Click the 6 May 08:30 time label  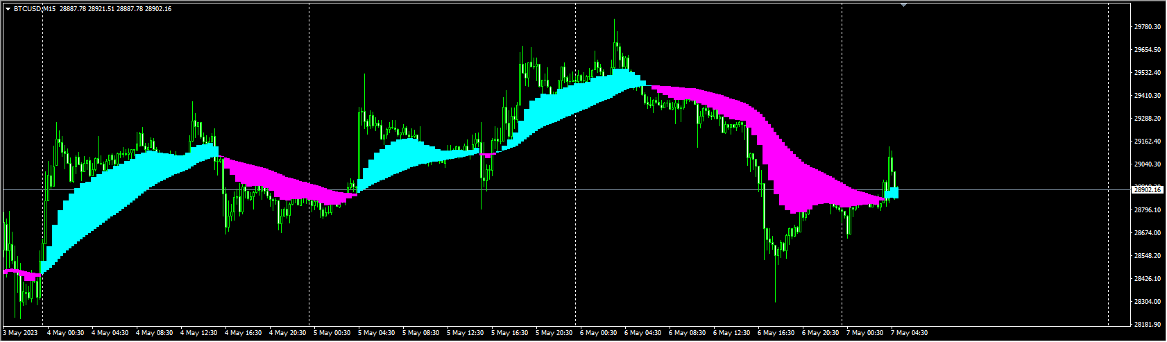(x=688, y=333)
